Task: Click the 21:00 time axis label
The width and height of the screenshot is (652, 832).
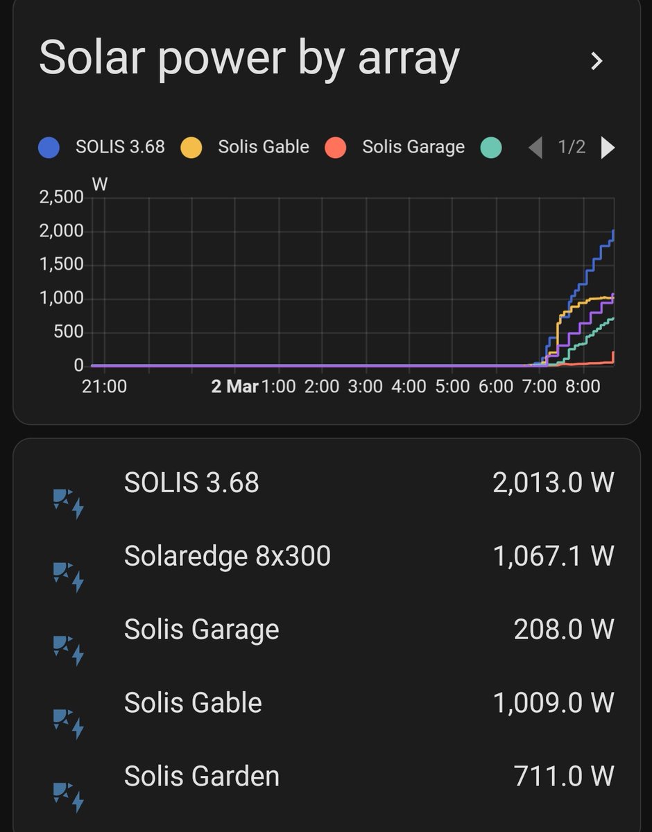Action: pos(104,386)
